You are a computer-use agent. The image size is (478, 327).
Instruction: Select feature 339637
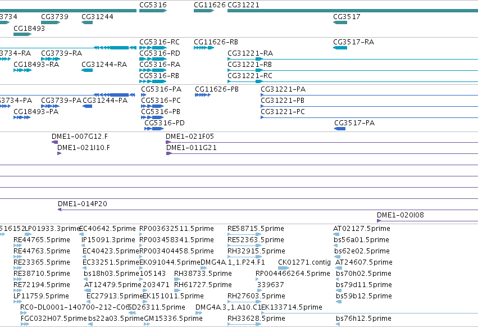pyautogui.click(x=271, y=285)
